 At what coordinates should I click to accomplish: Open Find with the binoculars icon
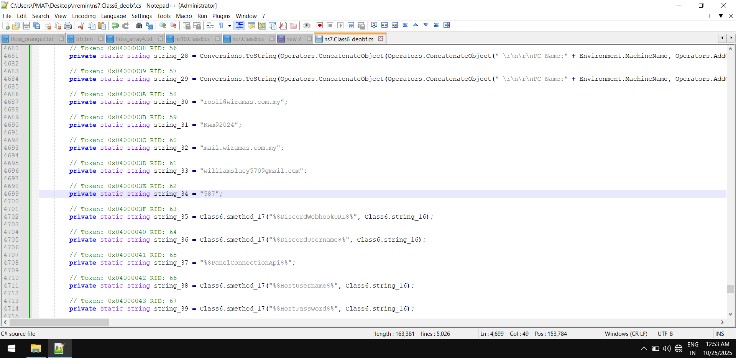click(139, 26)
